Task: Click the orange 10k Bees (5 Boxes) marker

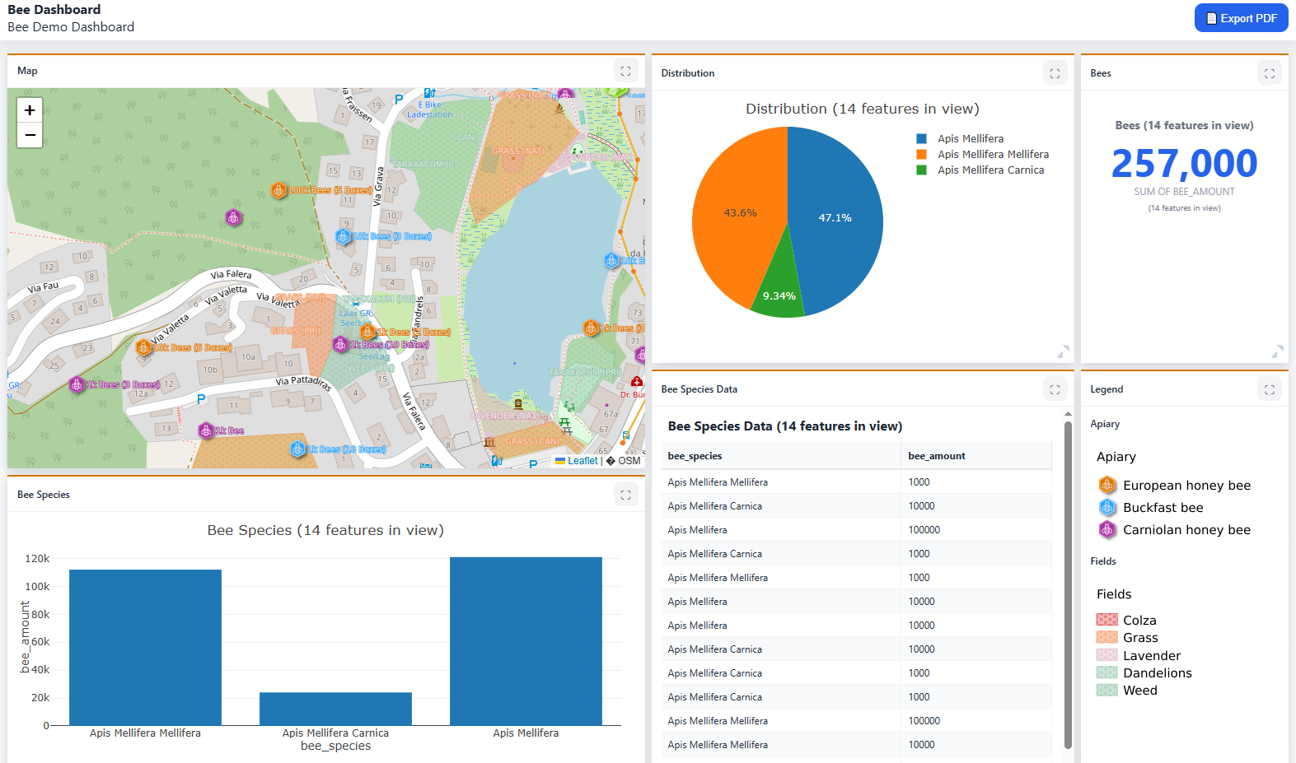Action: point(143,347)
